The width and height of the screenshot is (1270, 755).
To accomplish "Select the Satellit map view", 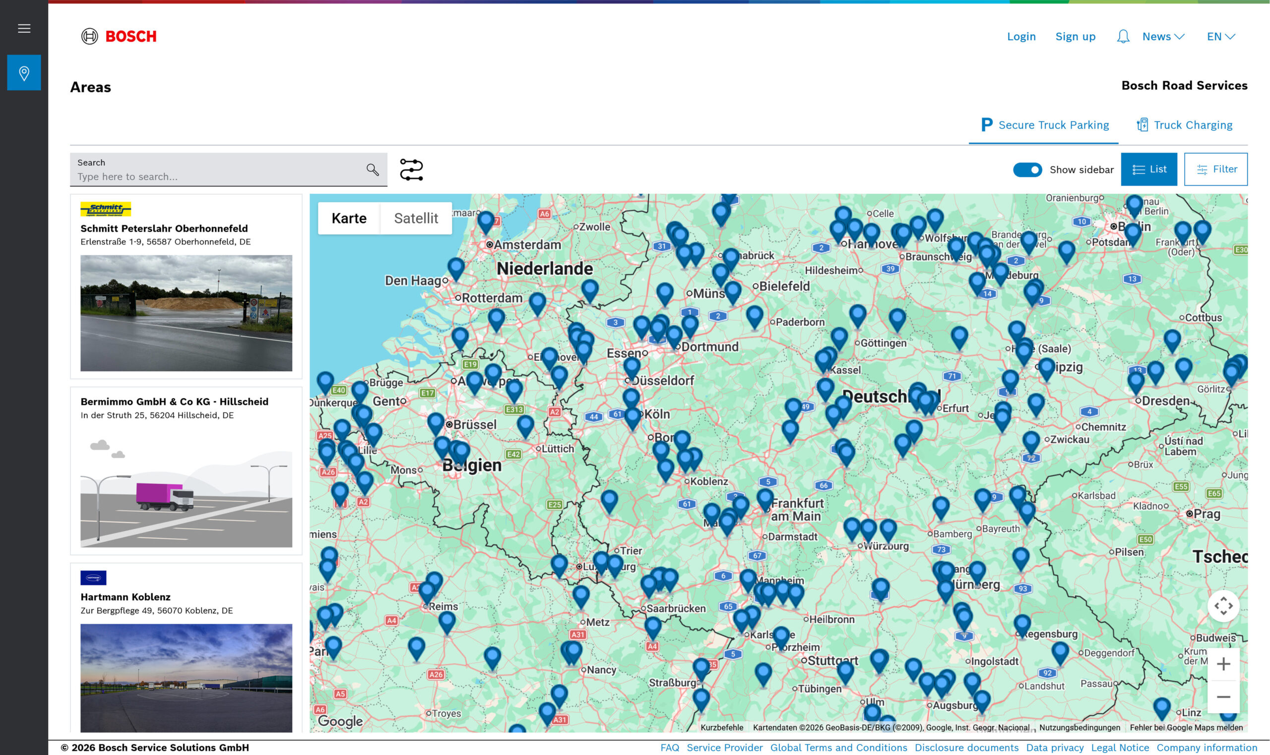I will coord(416,218).
